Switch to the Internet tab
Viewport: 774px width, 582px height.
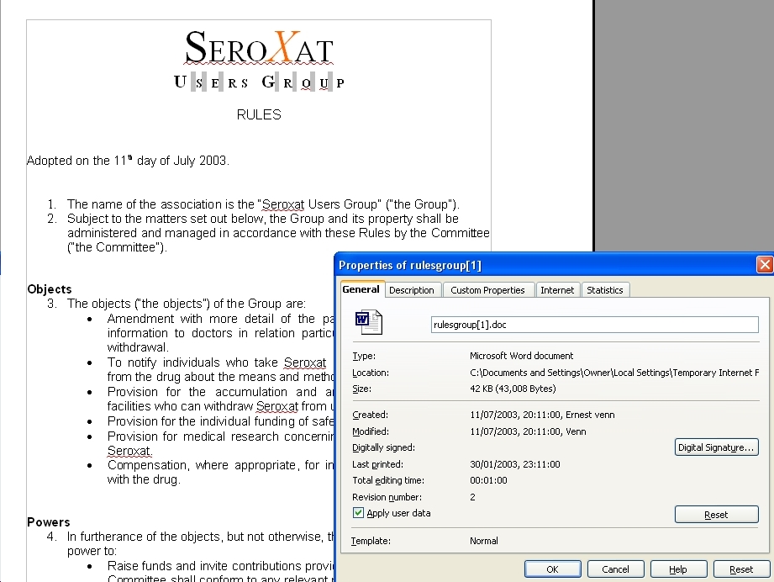[557, 289]
